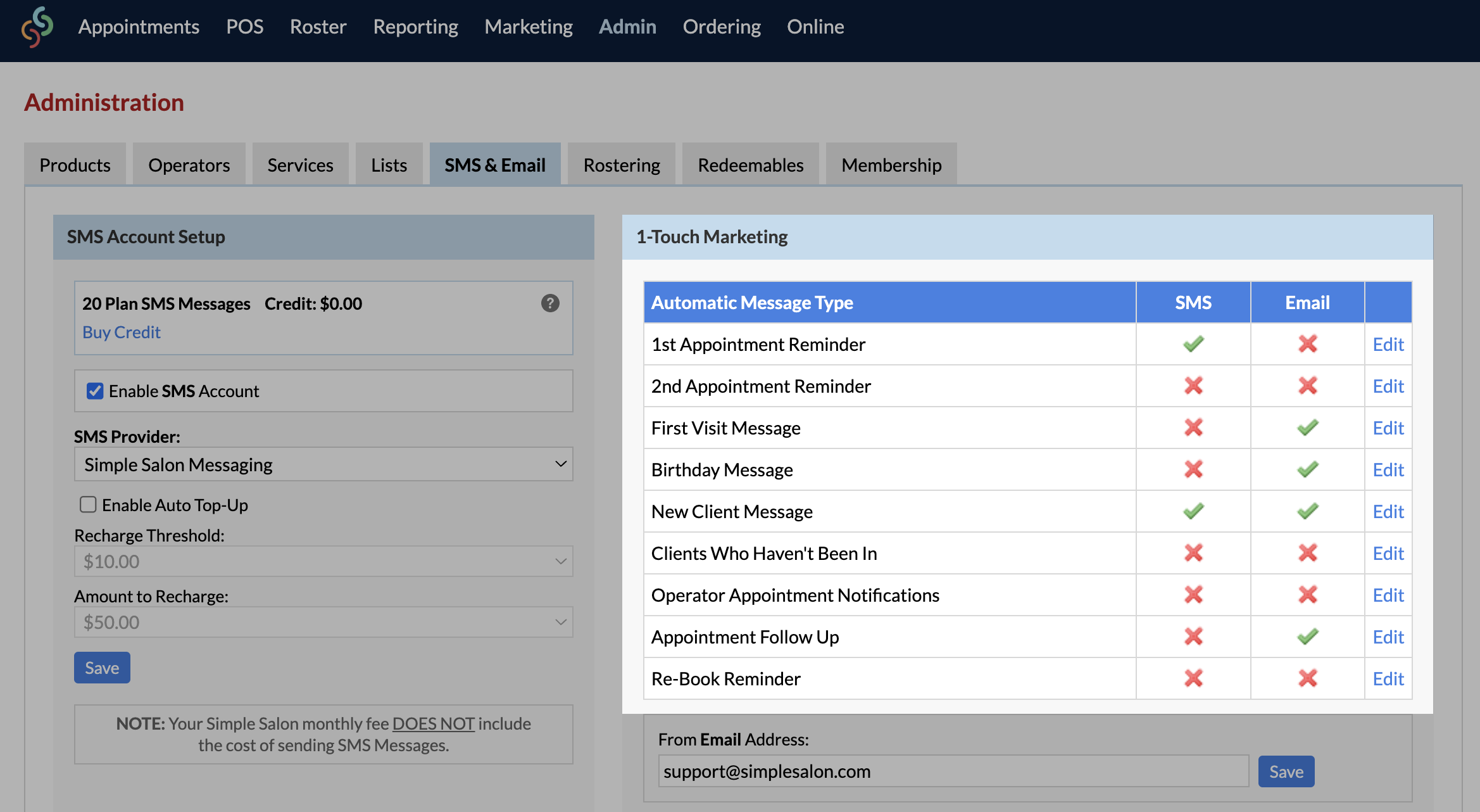Click Save below Amount to Recharge

[x=102, y=667]
